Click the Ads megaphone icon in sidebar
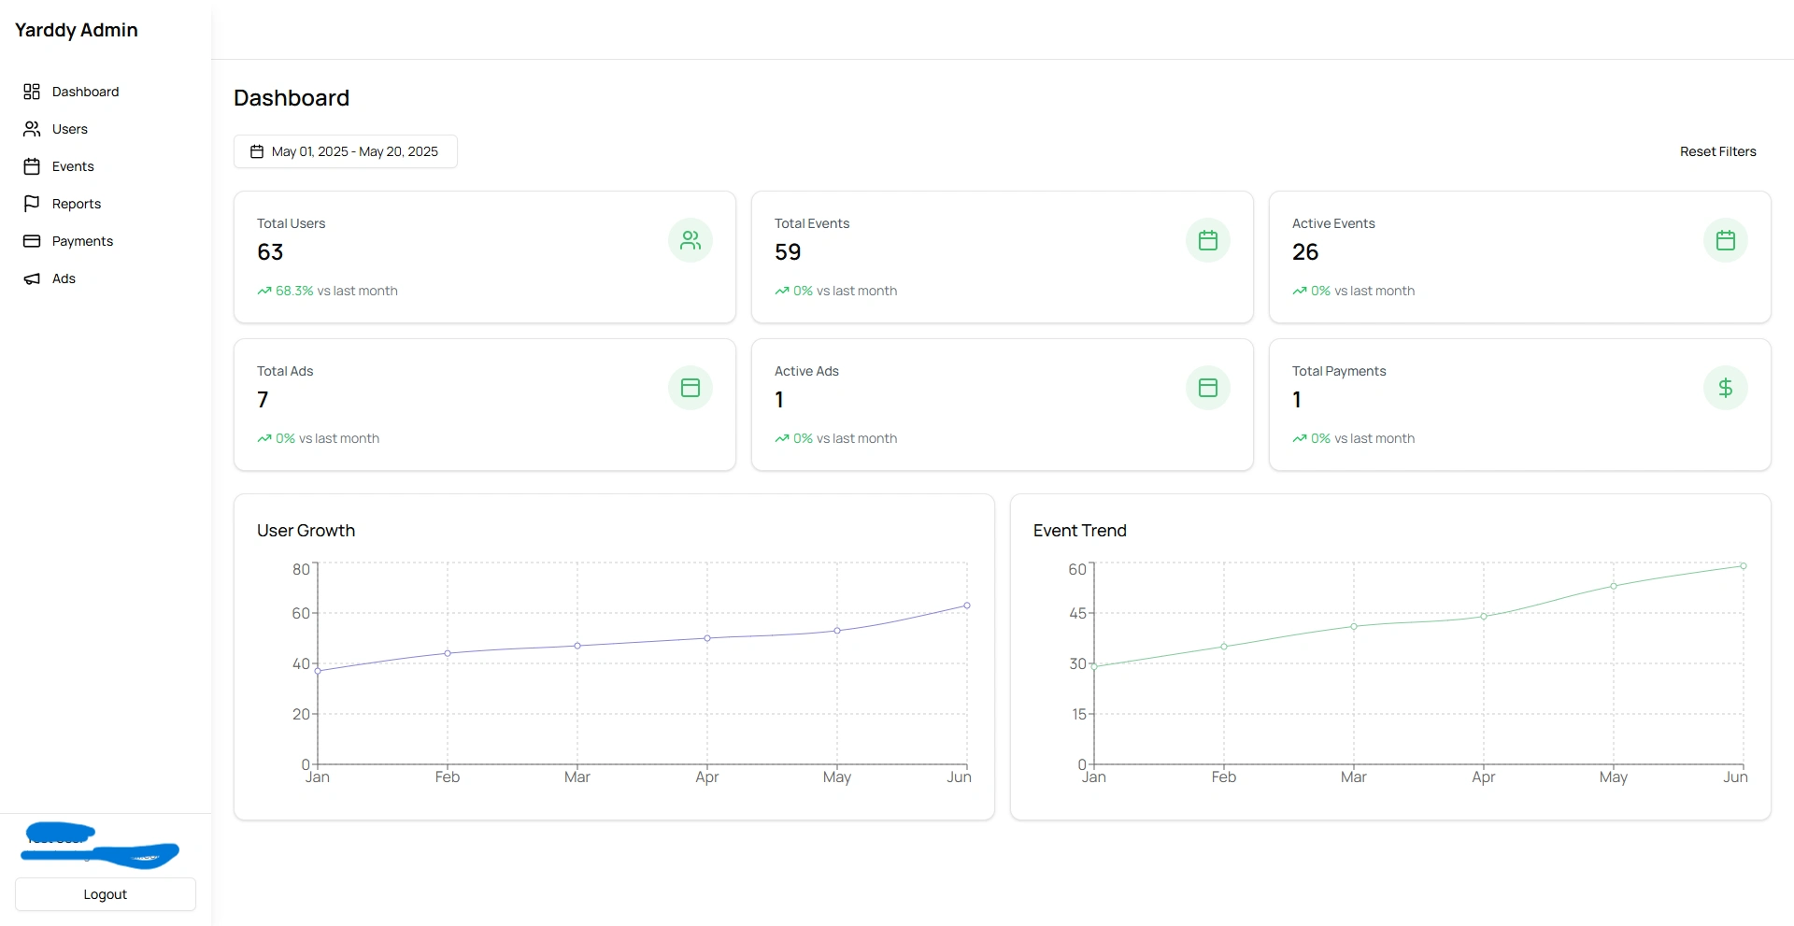 (32, 278)
